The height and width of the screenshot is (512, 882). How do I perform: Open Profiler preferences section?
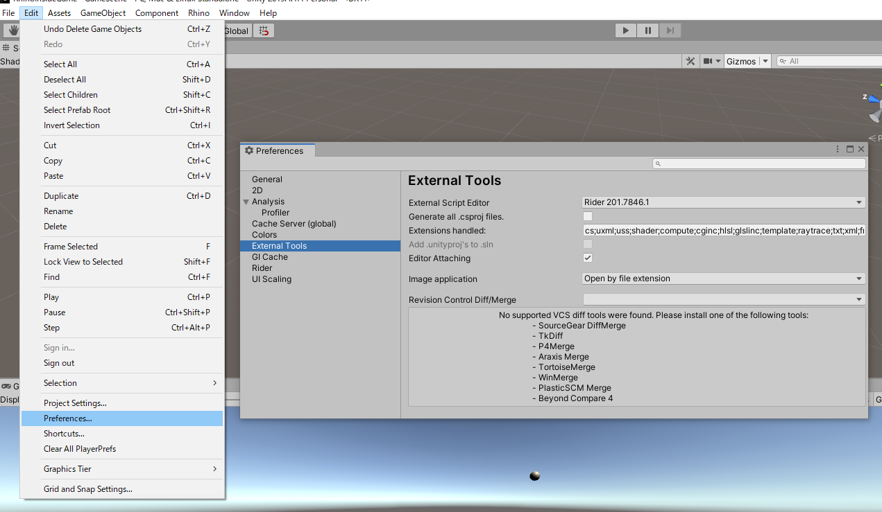click(x=275, y=213)
